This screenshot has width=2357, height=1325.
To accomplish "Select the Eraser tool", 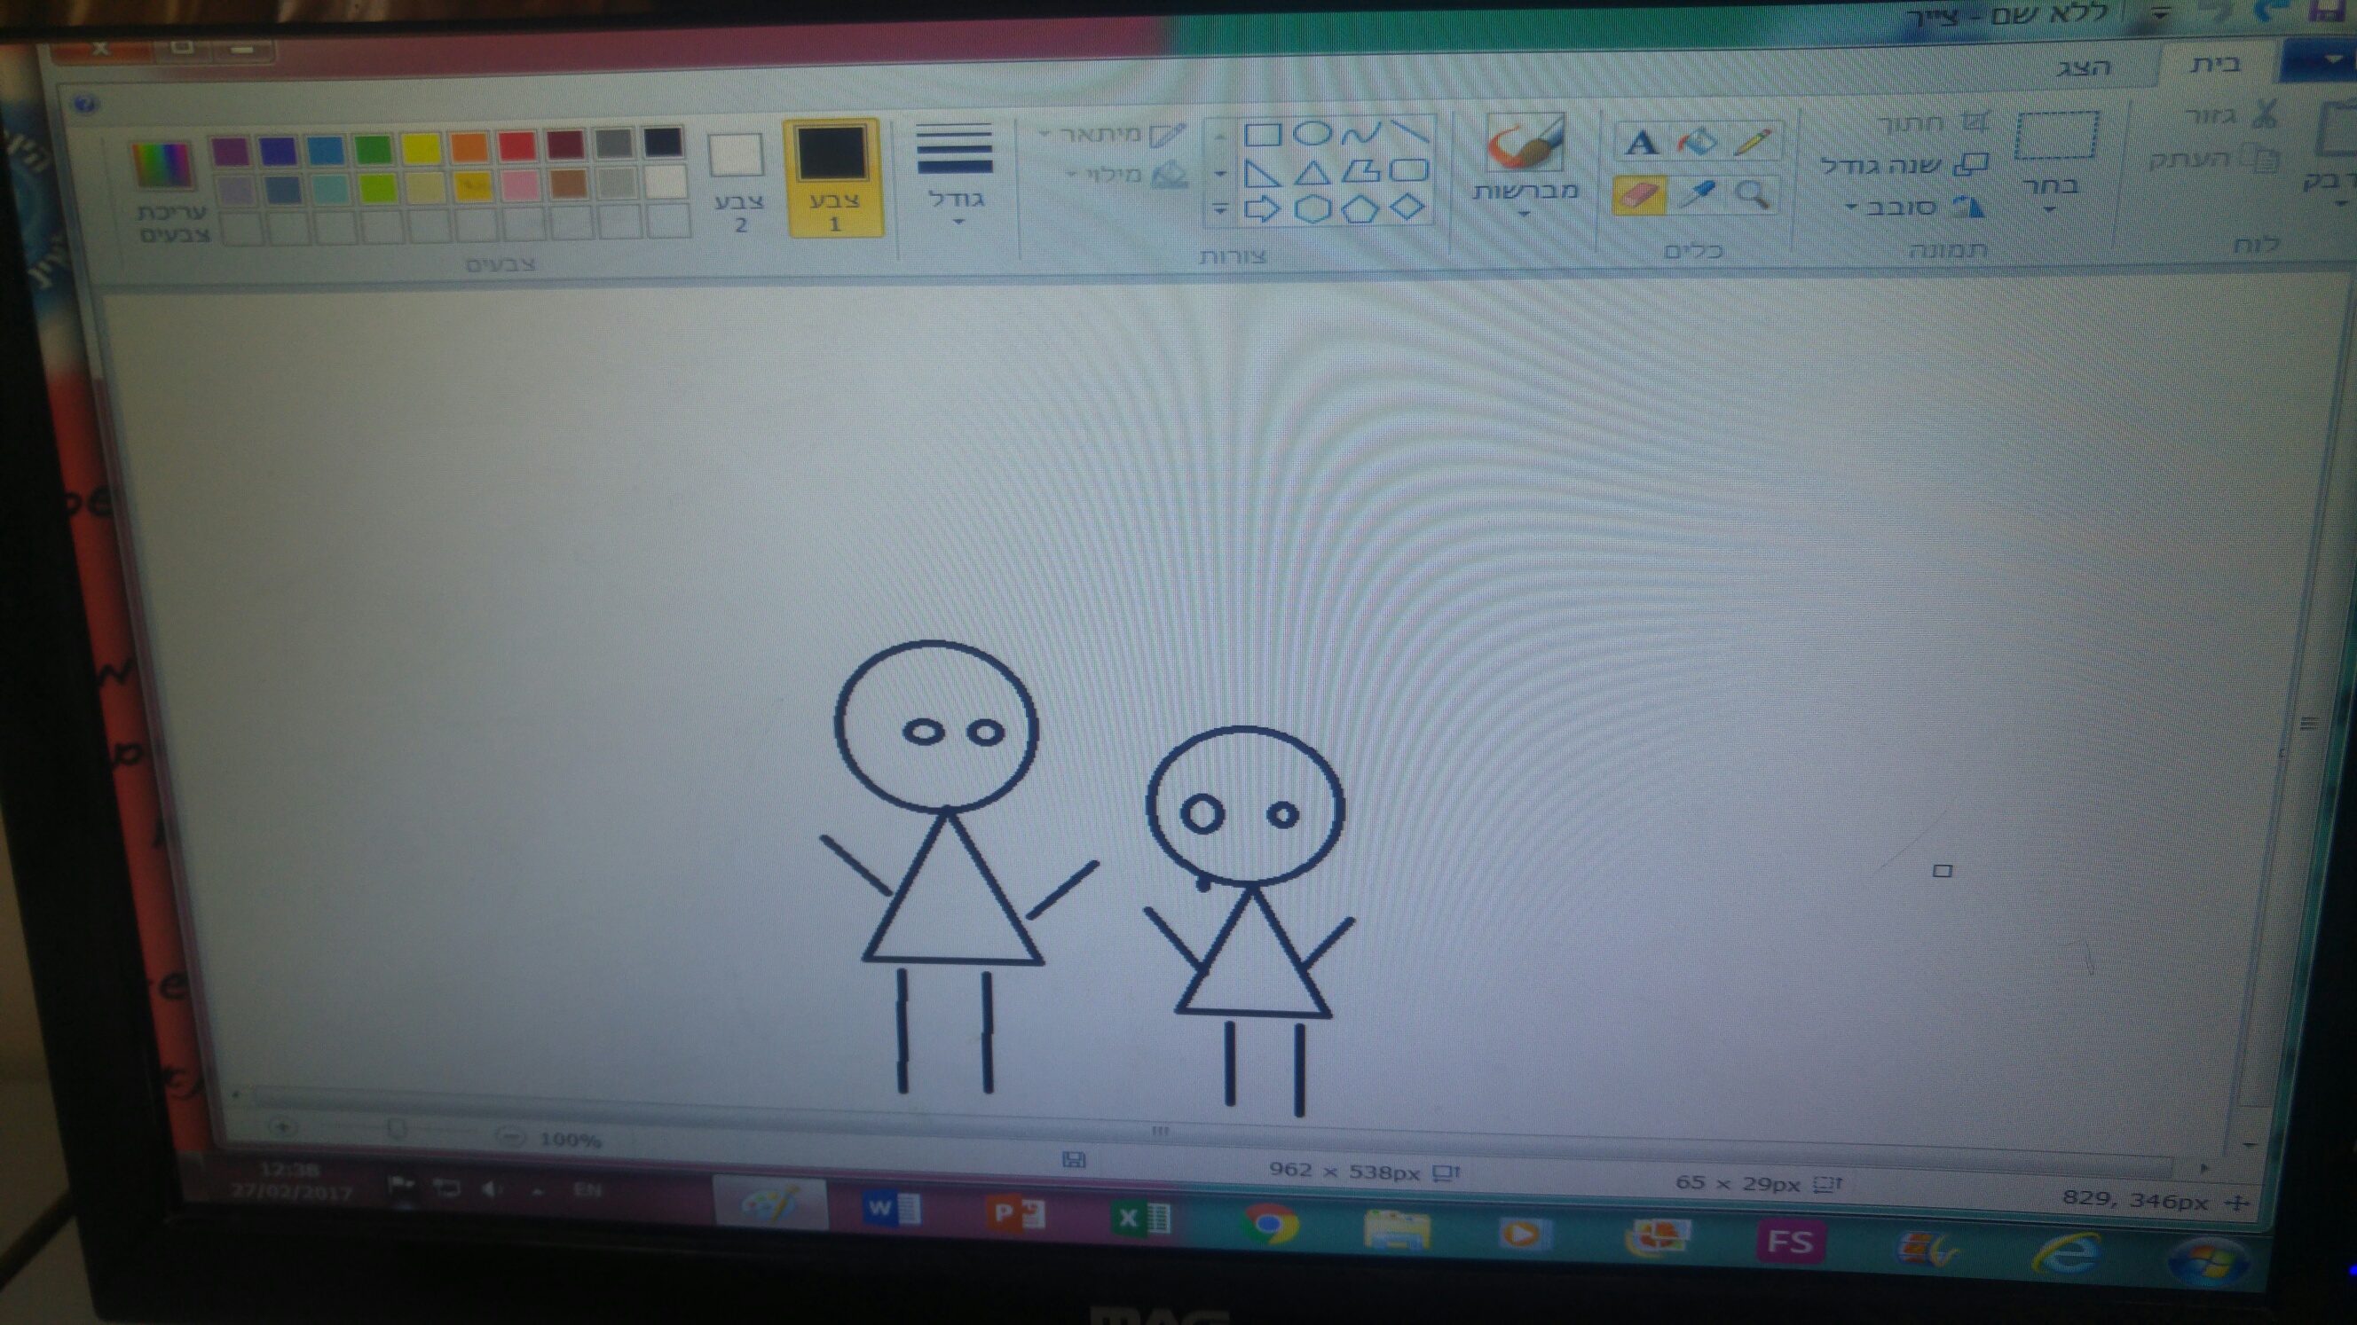I will pyautogui.click(x=1638, y=196).
